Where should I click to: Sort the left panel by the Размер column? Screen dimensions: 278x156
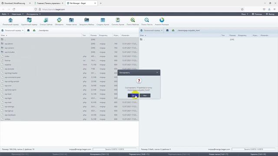click(x=93, y=36)
